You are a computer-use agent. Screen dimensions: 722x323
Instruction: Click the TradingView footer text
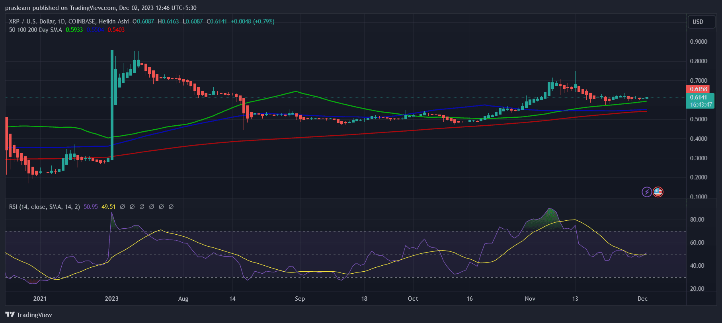[34, 315]
